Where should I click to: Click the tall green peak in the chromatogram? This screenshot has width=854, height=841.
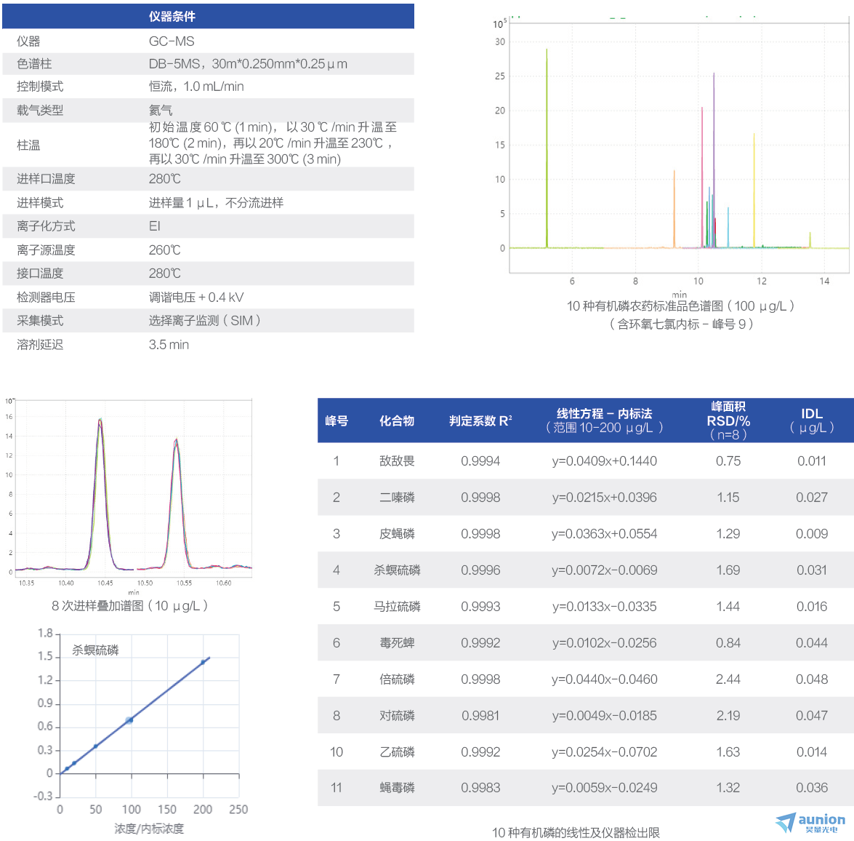(547, 146)
